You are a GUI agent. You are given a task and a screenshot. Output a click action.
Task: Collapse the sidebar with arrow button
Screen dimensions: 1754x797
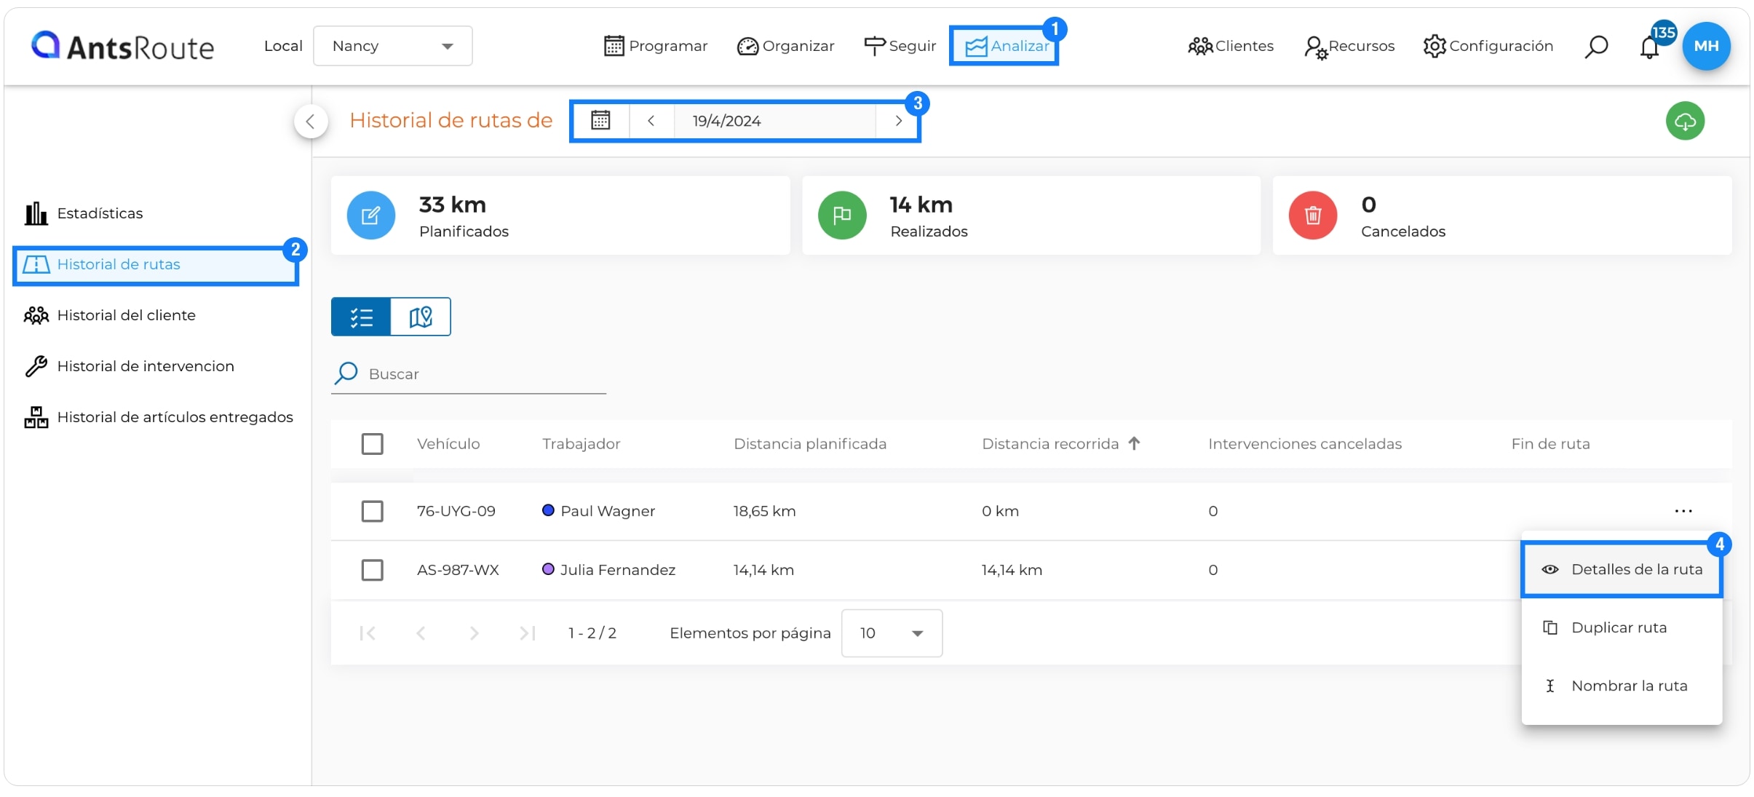click(x=311, y=121)
